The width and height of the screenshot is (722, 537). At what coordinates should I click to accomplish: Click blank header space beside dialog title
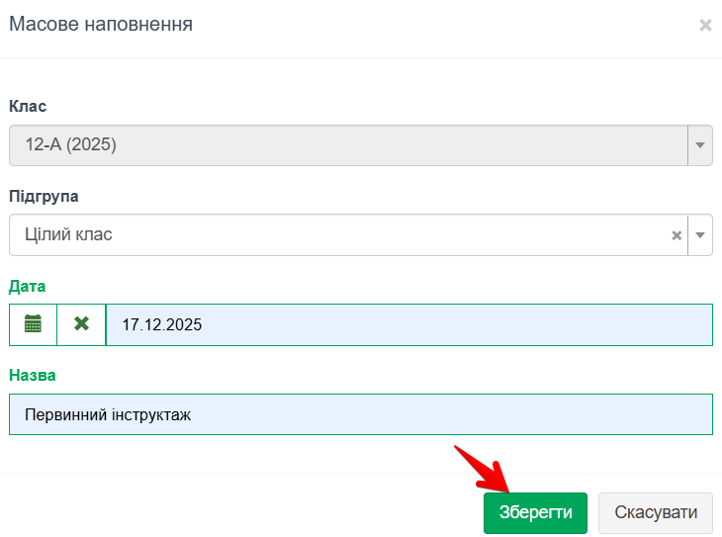[445, 25]
